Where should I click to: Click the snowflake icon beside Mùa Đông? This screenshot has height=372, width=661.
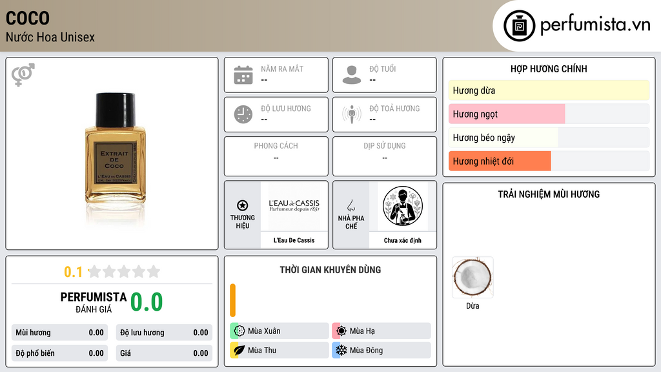341,350
